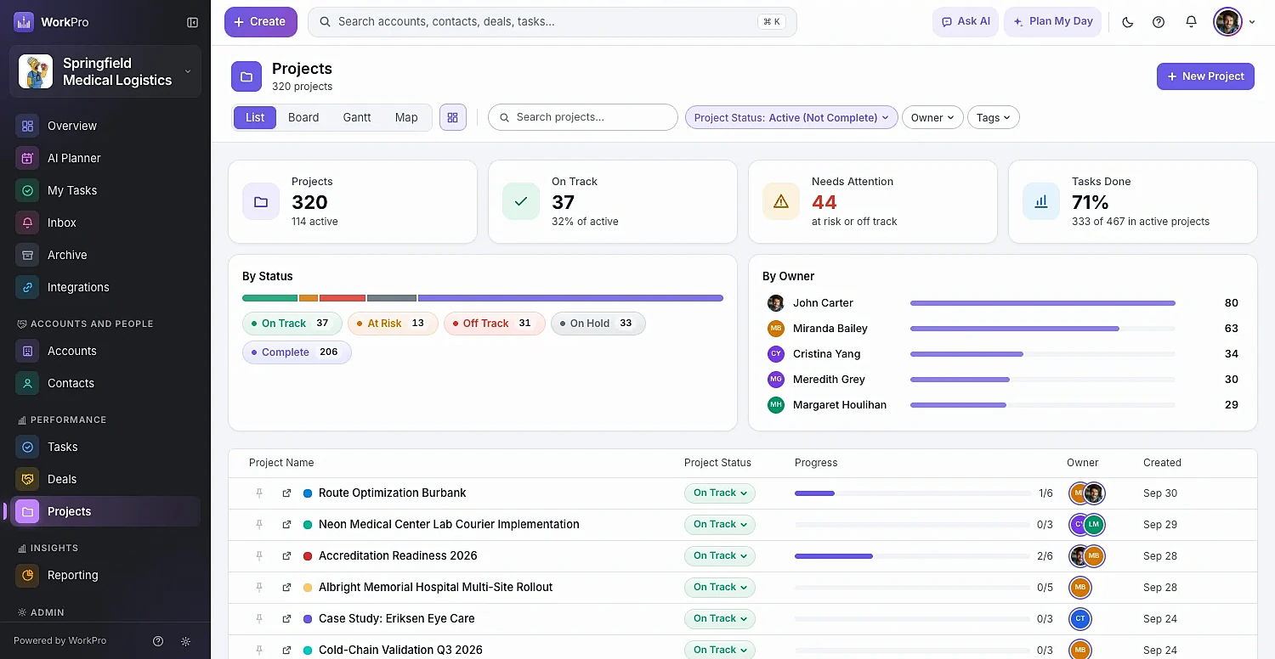Open the notifications bell

click(x=1191, y=22)
